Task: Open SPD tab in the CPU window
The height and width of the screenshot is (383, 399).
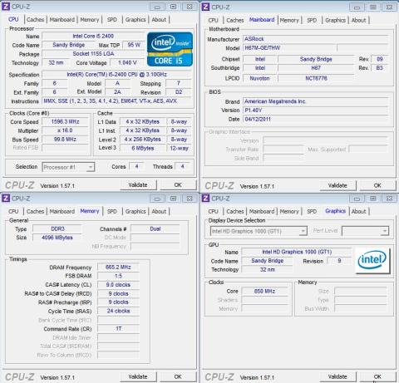Action: coord(112,20)
